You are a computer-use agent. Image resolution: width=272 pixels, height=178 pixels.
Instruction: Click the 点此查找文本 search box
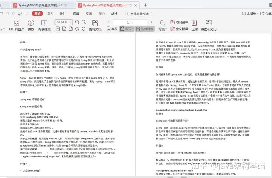click(139, 14)
